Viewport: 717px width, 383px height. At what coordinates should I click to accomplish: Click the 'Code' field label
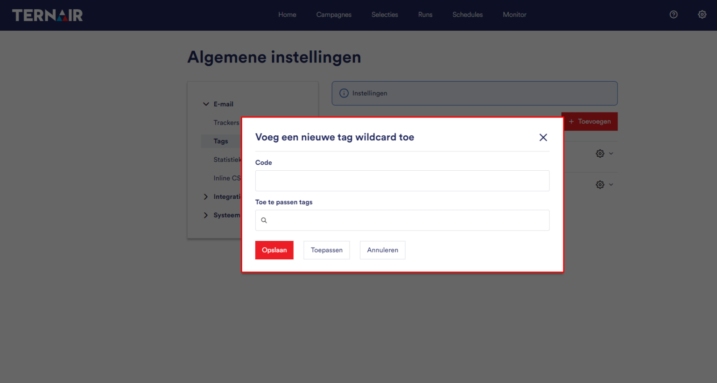tap(264, 162)
